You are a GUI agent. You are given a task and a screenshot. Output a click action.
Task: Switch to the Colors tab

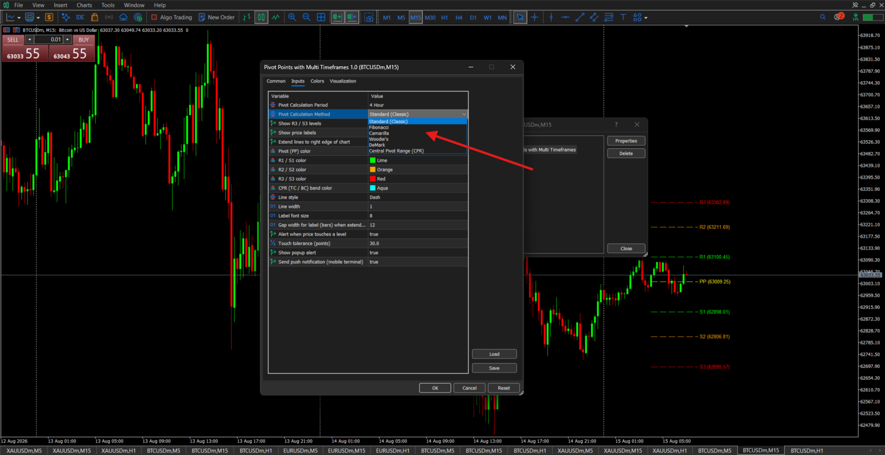click(317, 81)
